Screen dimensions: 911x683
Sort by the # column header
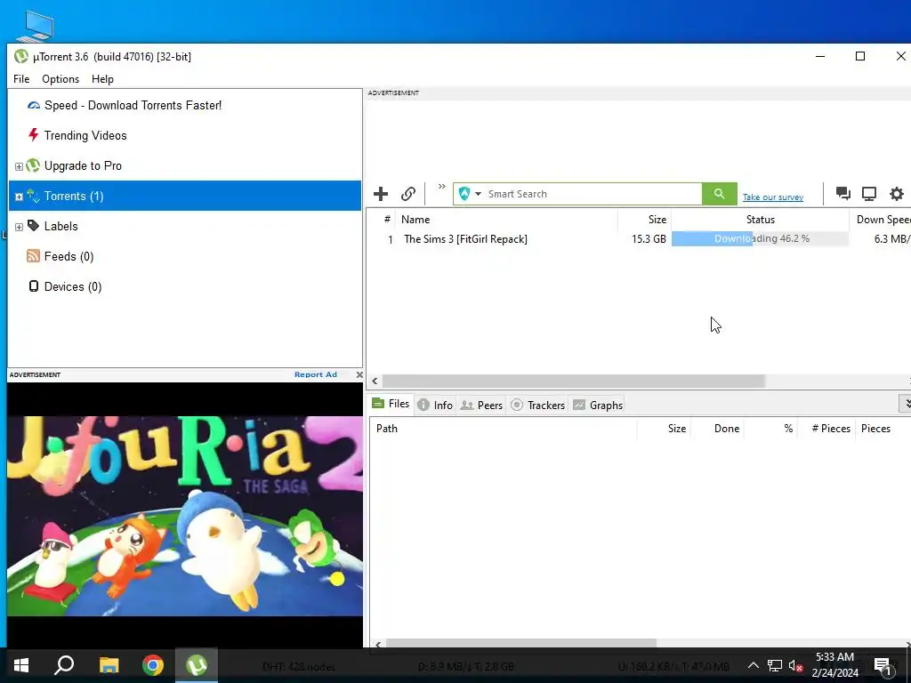coord(387,220)
